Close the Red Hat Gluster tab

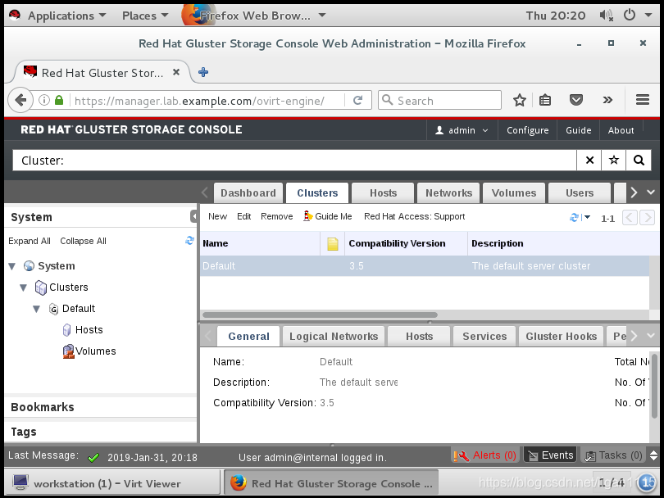[176, 72]
